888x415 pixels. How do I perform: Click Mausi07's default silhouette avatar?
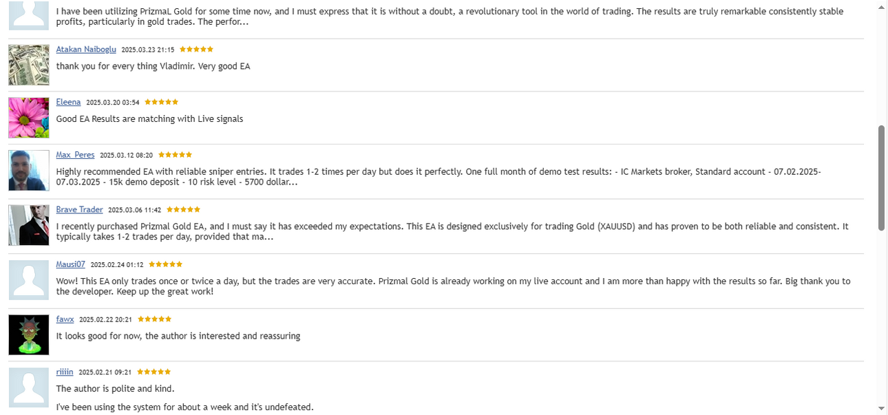[29, 280]
